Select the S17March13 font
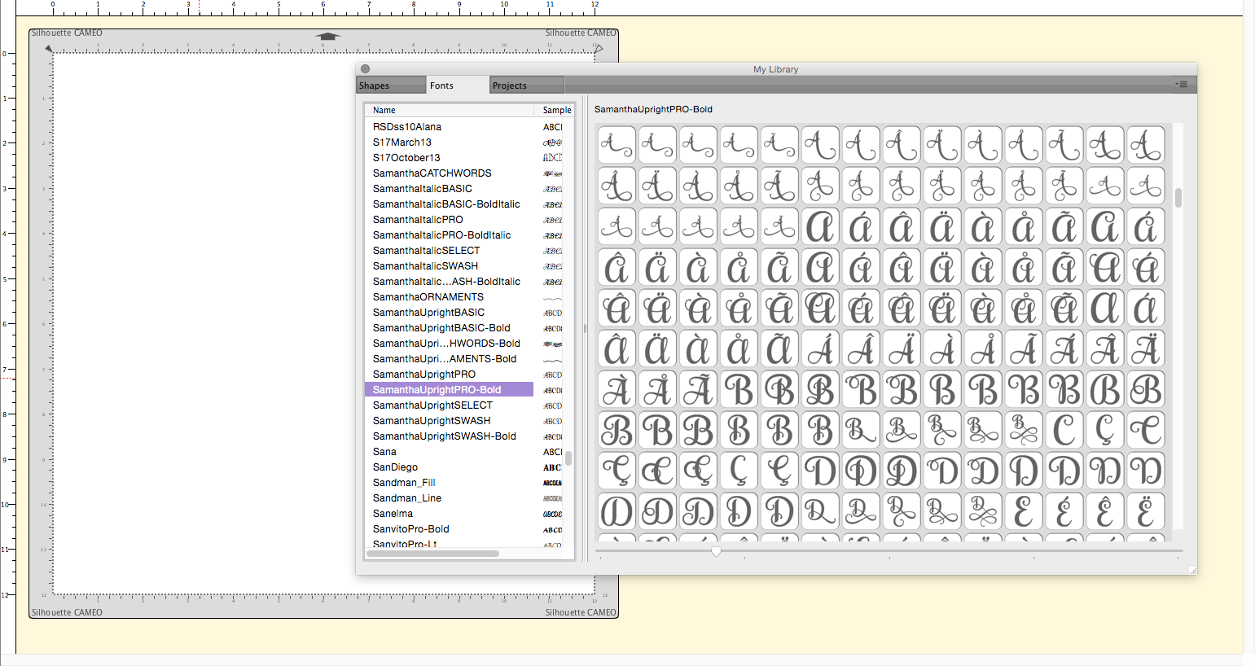The image size is (1255, 666). [x=464, y=142]
